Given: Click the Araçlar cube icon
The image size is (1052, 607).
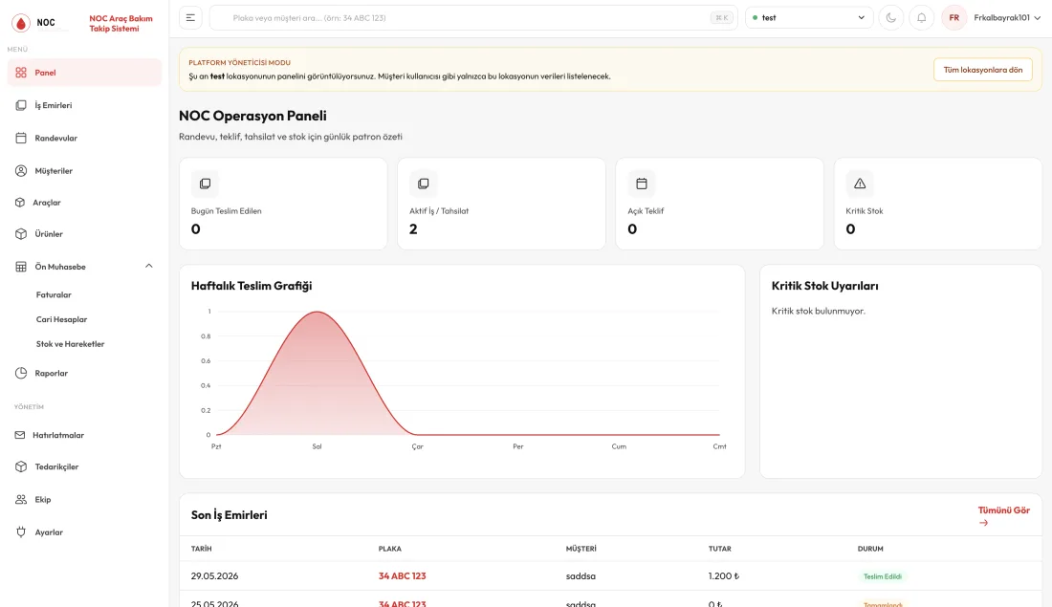Looking at the screenshot, I should [20, 203].
